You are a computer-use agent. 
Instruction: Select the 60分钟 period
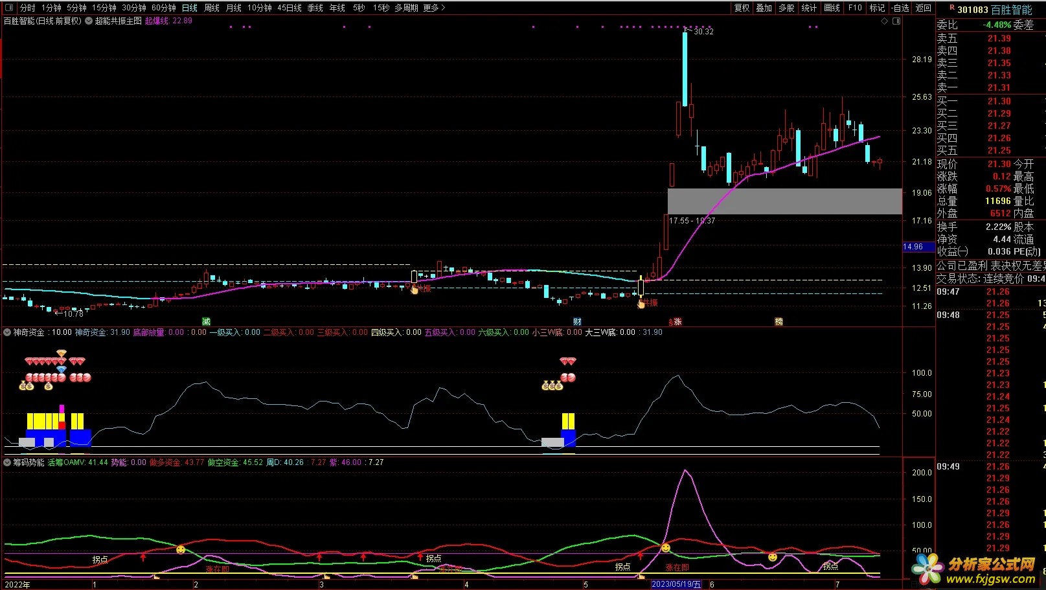(x=164, y=8)
